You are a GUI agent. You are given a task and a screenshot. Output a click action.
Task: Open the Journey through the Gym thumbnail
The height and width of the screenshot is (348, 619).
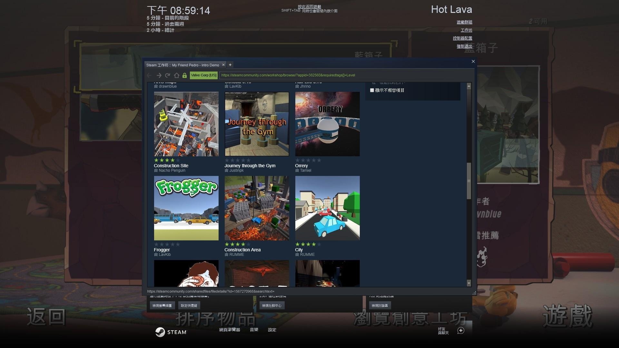tap(257, 124)
